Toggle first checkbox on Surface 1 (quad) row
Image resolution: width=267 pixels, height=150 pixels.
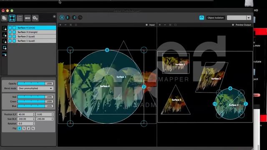pyautogui.click(x=10, y=41)
